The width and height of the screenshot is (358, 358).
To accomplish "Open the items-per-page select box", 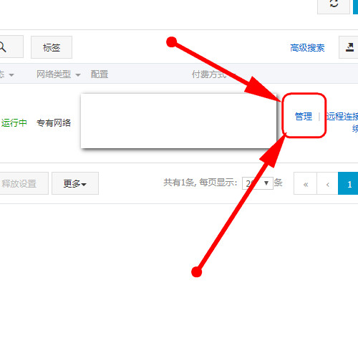I will tap(258, 183).
